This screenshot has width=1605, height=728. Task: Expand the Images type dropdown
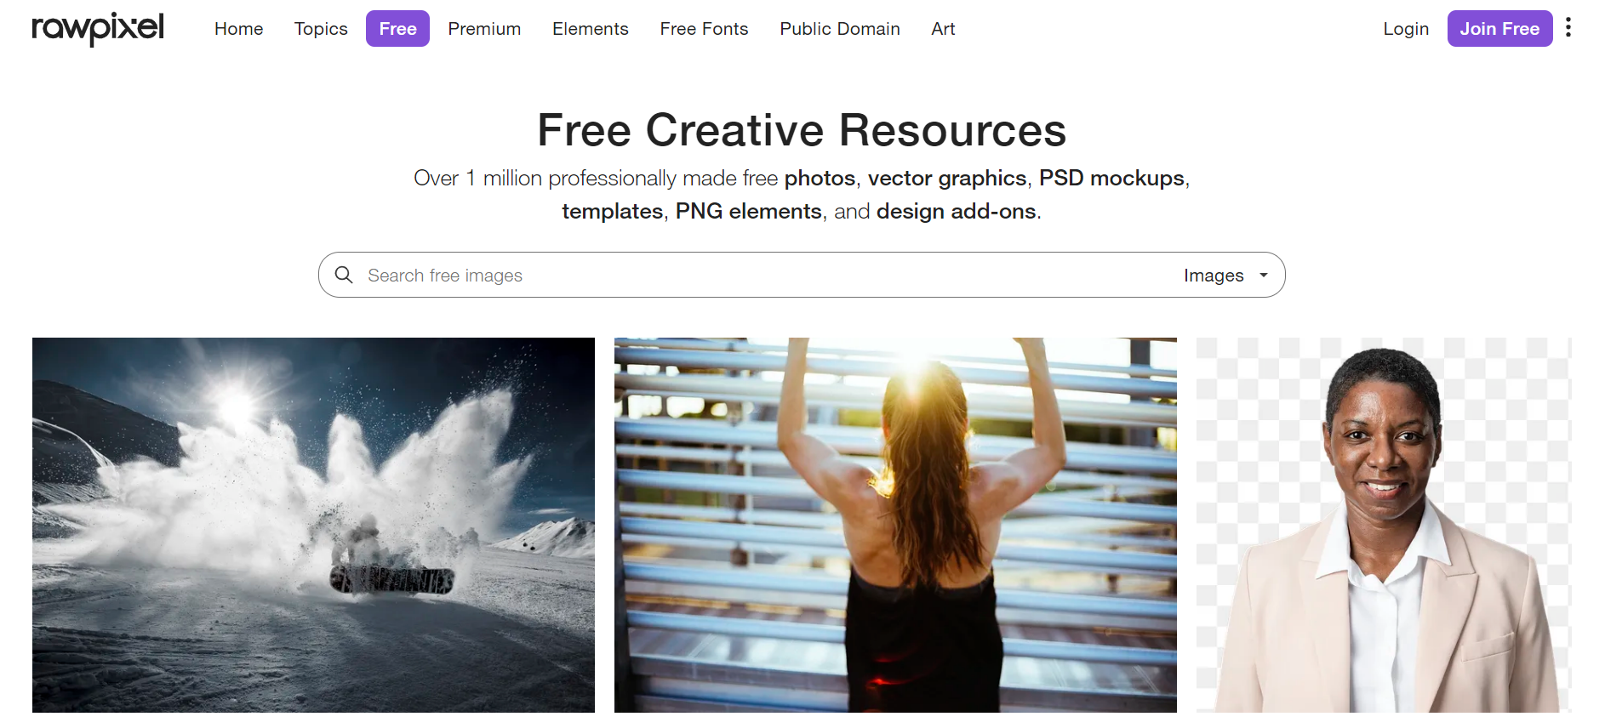click(1225, 276)
